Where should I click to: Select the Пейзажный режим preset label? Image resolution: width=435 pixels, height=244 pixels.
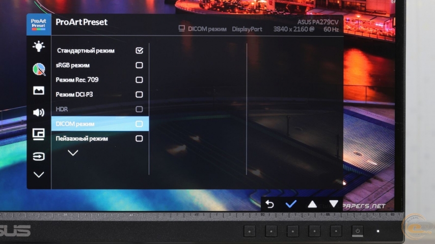click(82, 138)
